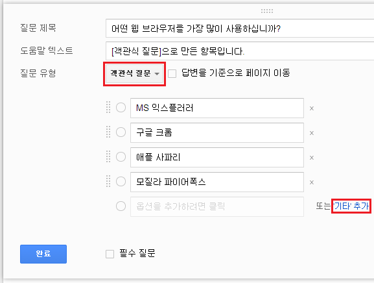
Task: Click the dotted grip at top of the question card
Action: [x=267, y=11]
